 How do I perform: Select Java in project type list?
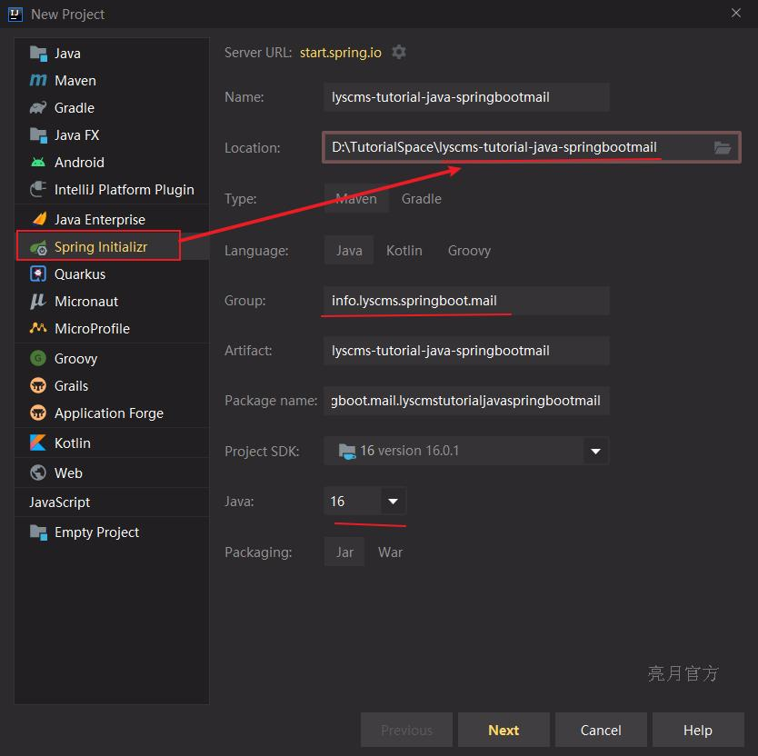click(x=112, y=54)
